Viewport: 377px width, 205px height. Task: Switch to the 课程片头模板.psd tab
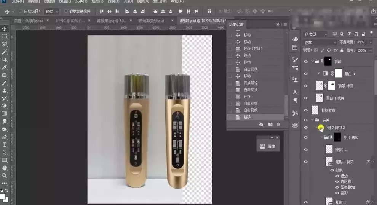click(29, 21)
